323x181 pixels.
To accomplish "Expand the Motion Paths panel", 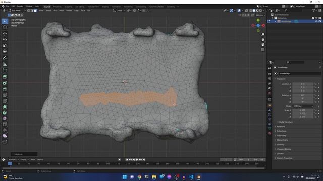I will point(282,140).
